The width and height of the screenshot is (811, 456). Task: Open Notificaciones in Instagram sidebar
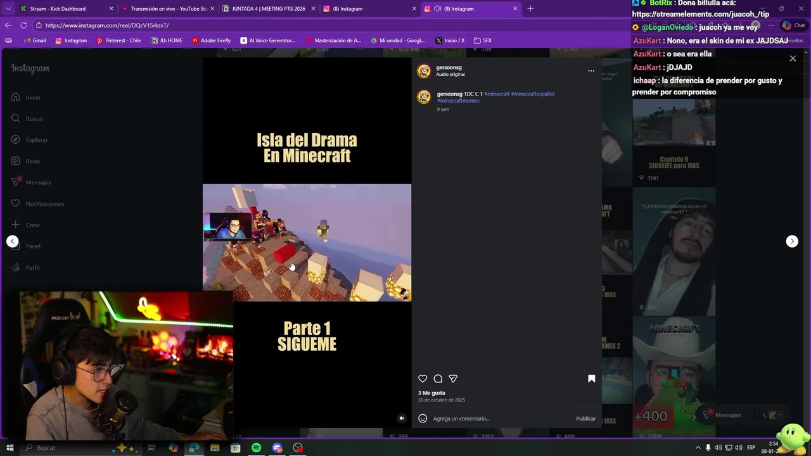click(x=38, y=204)
